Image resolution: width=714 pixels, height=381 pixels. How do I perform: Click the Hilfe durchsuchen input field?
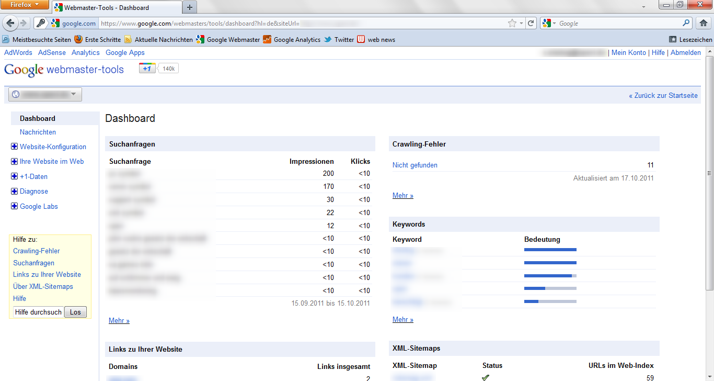click(38, 312)
